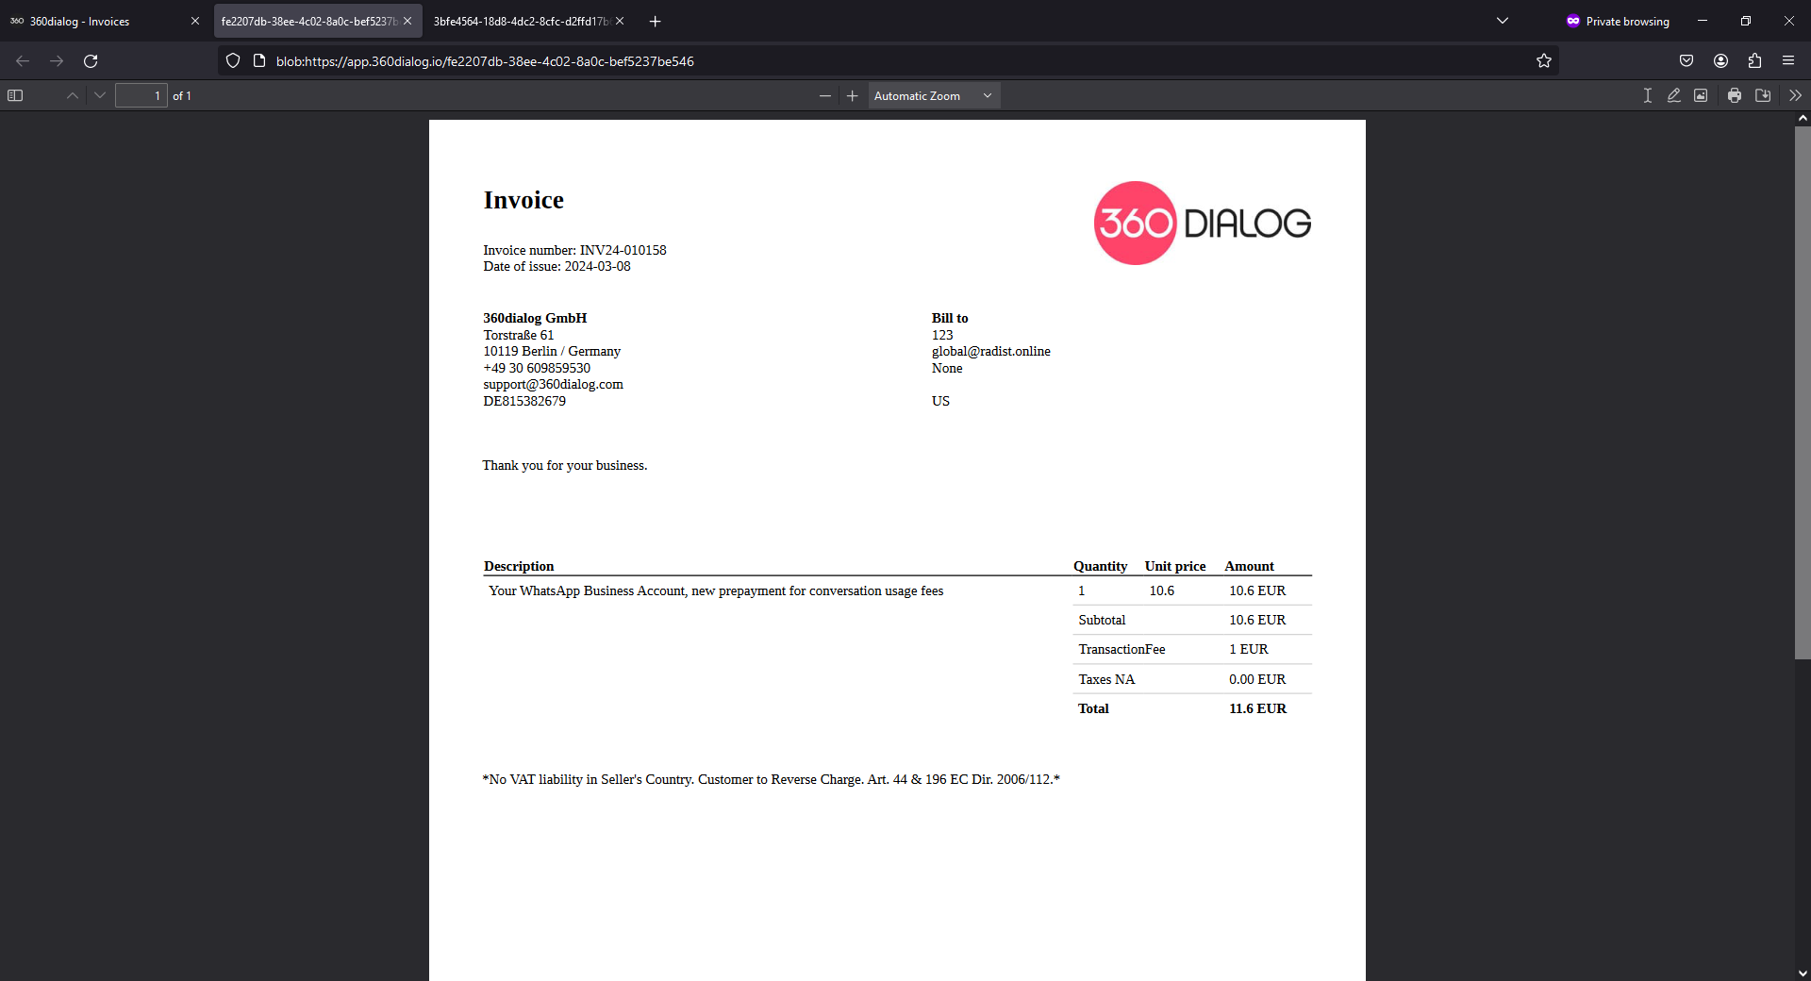The image size is (1811, 981).
Task: Click the scrollbar up arrow
Action: (1803, 119)
